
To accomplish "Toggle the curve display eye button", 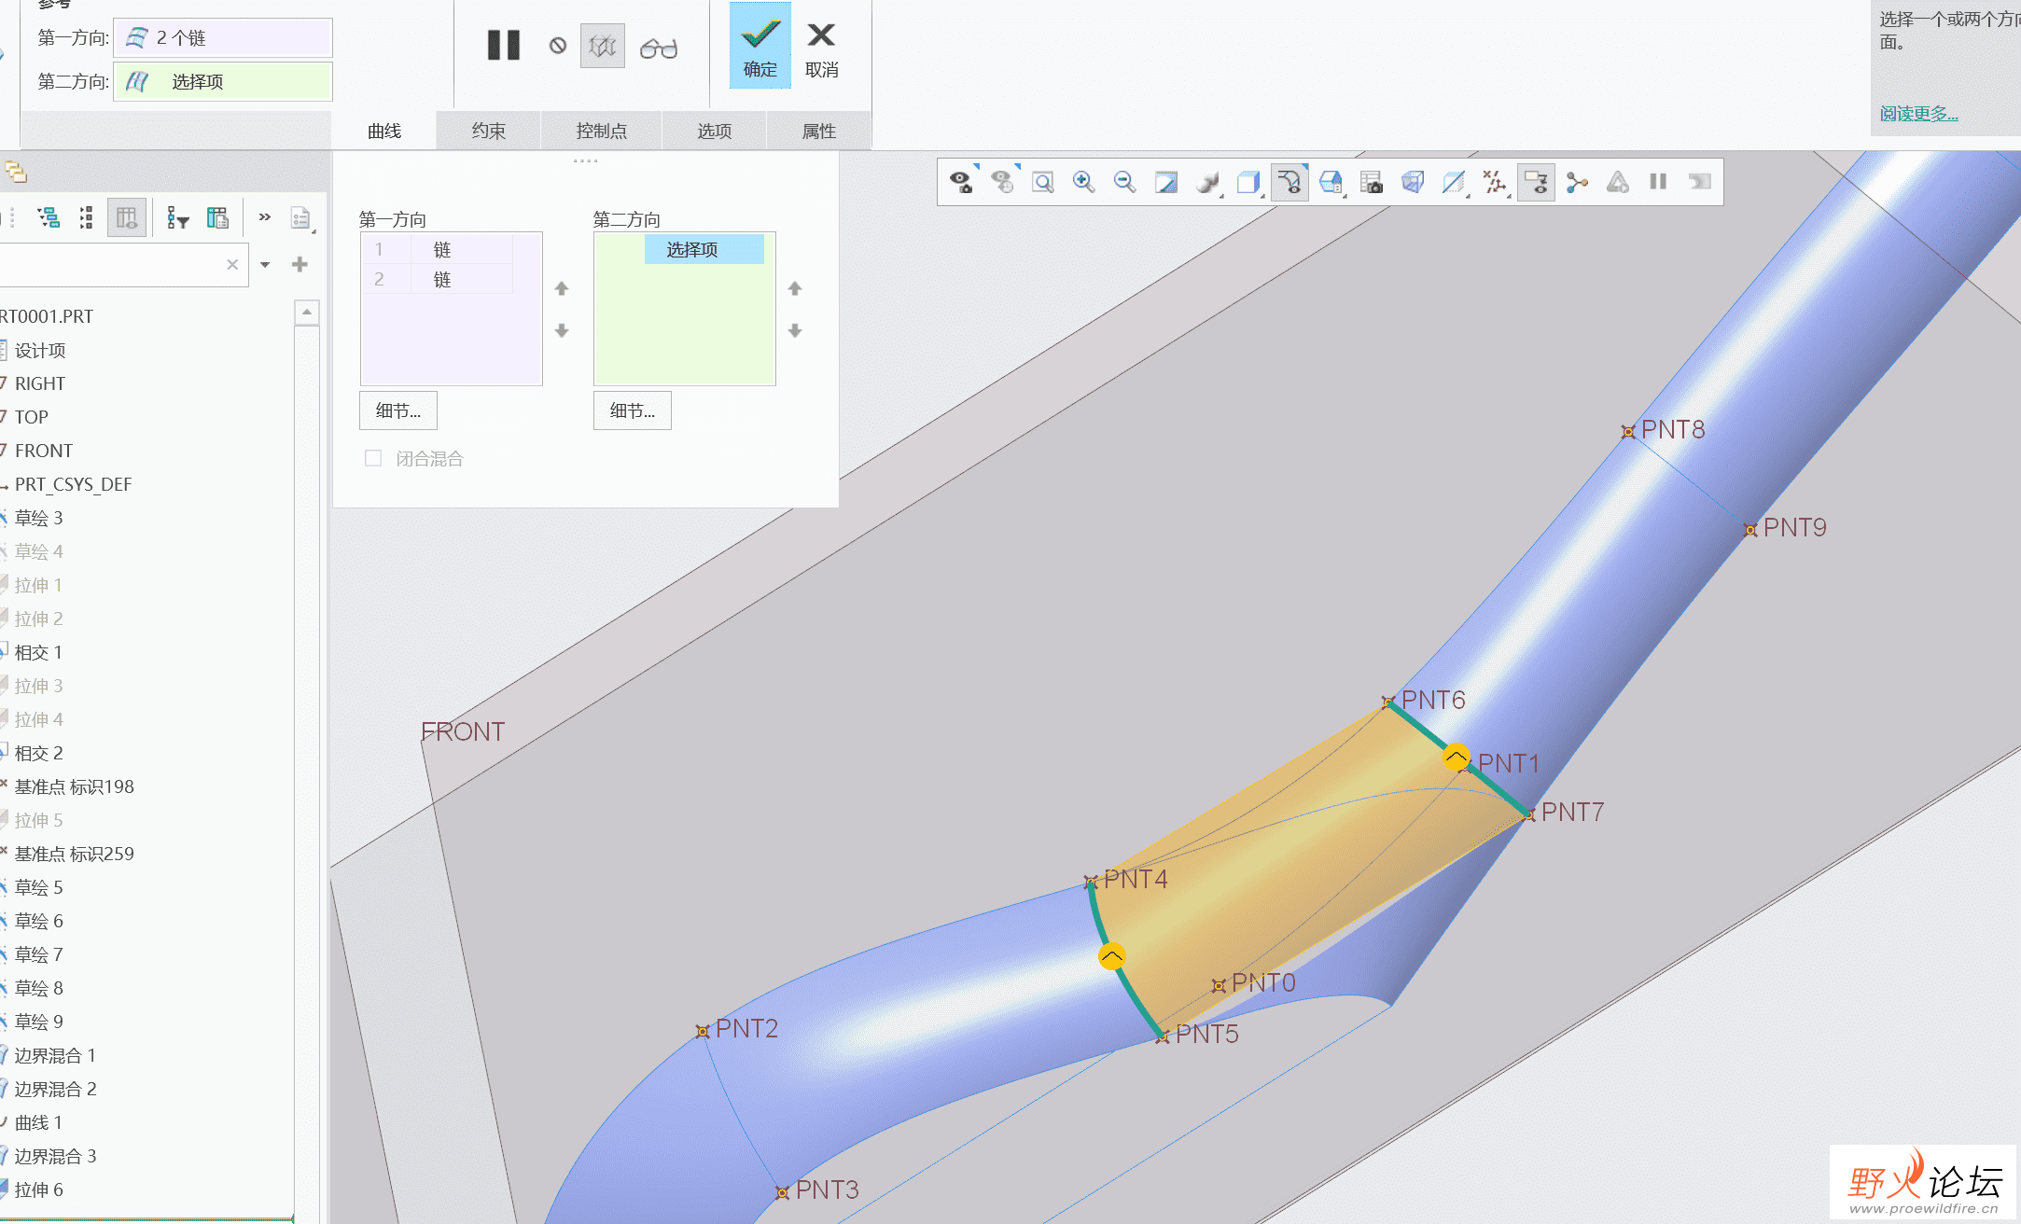I will click(1290, 182).
